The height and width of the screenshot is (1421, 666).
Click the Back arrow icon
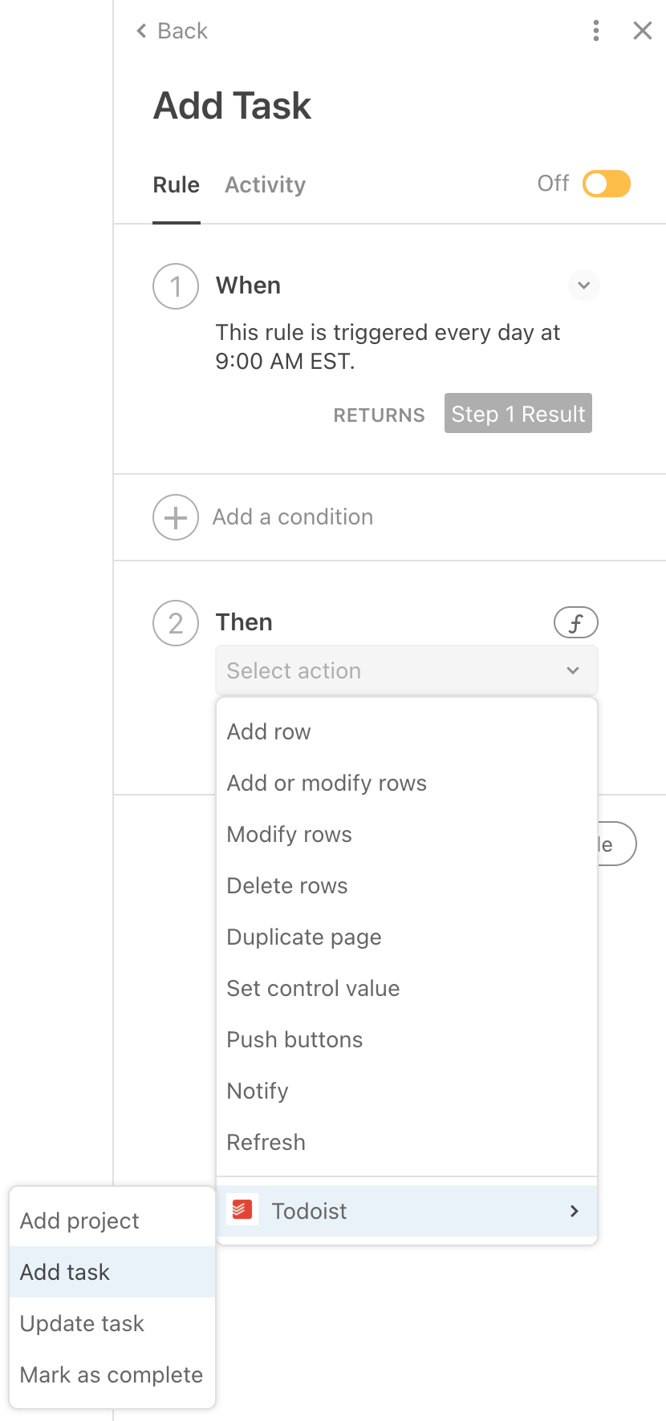coord(142,31)
